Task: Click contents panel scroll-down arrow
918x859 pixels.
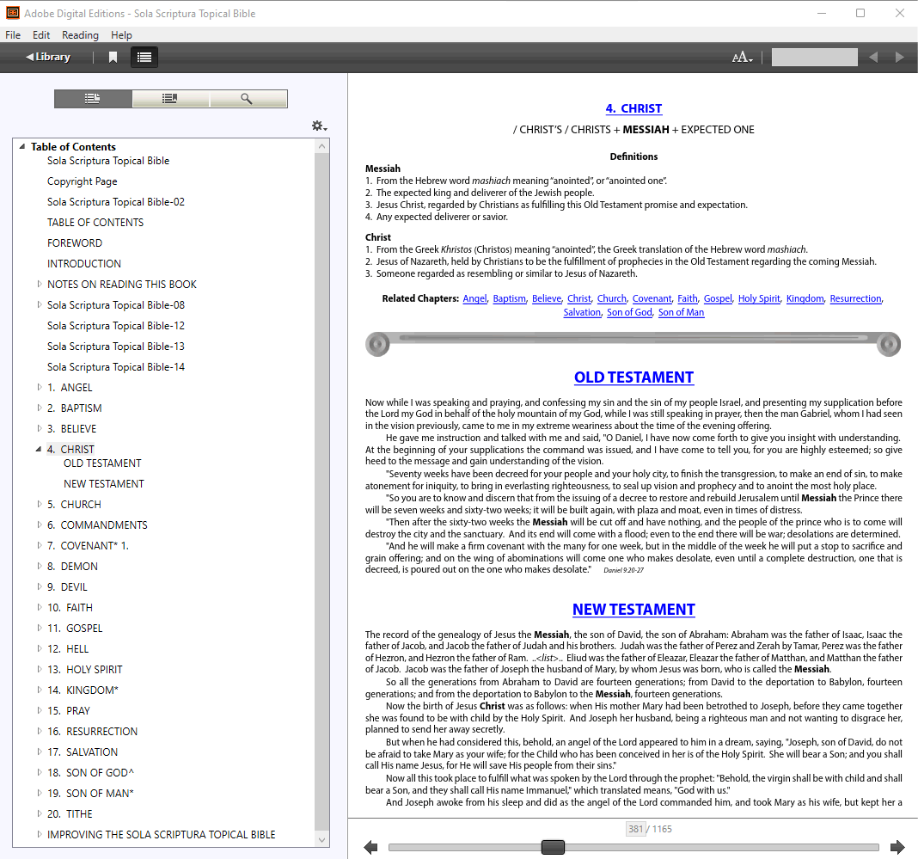Action: [321, 840]
